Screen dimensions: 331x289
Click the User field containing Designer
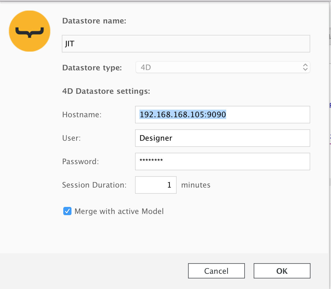tap(222, 138)
